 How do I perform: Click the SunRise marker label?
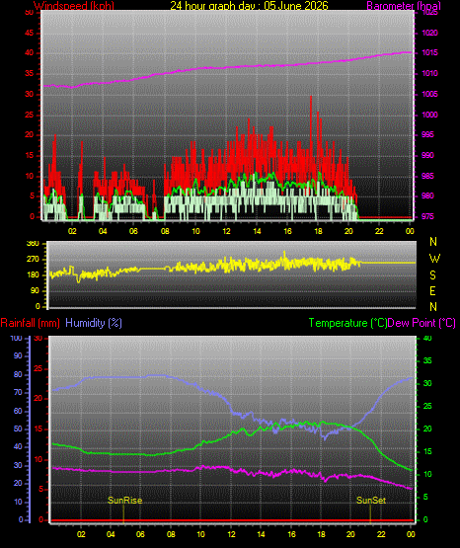tap(124, 501)
